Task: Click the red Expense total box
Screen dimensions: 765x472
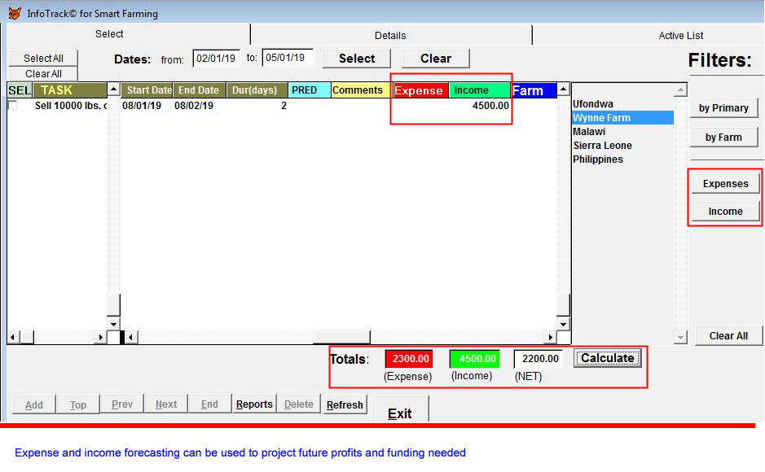Action: (x=408, y=359)
